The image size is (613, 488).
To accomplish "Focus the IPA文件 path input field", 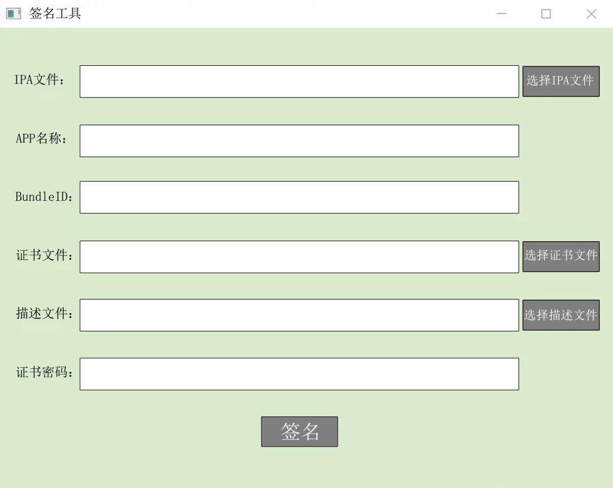I will point(299,81).
